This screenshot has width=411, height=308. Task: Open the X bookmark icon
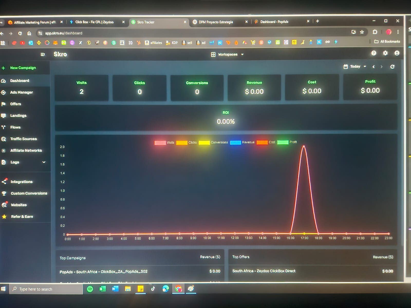point(80,43)
